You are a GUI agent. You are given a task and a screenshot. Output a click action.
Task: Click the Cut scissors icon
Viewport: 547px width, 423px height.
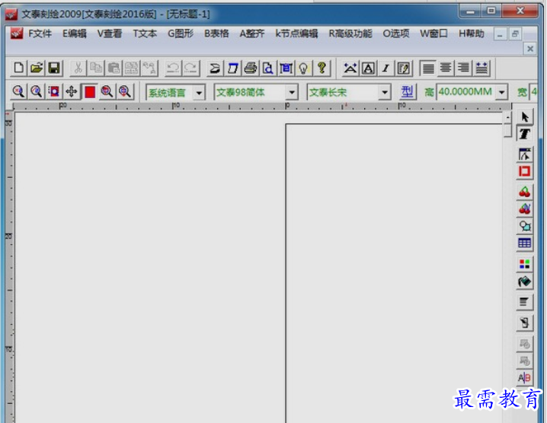(x=78, y=68)
